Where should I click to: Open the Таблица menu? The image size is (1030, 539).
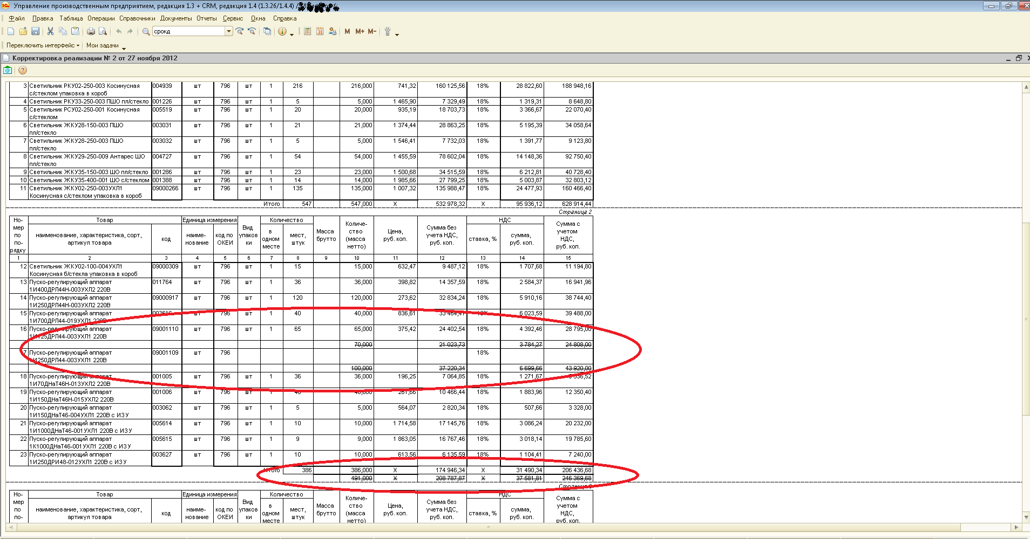click(x=71, y=18)
